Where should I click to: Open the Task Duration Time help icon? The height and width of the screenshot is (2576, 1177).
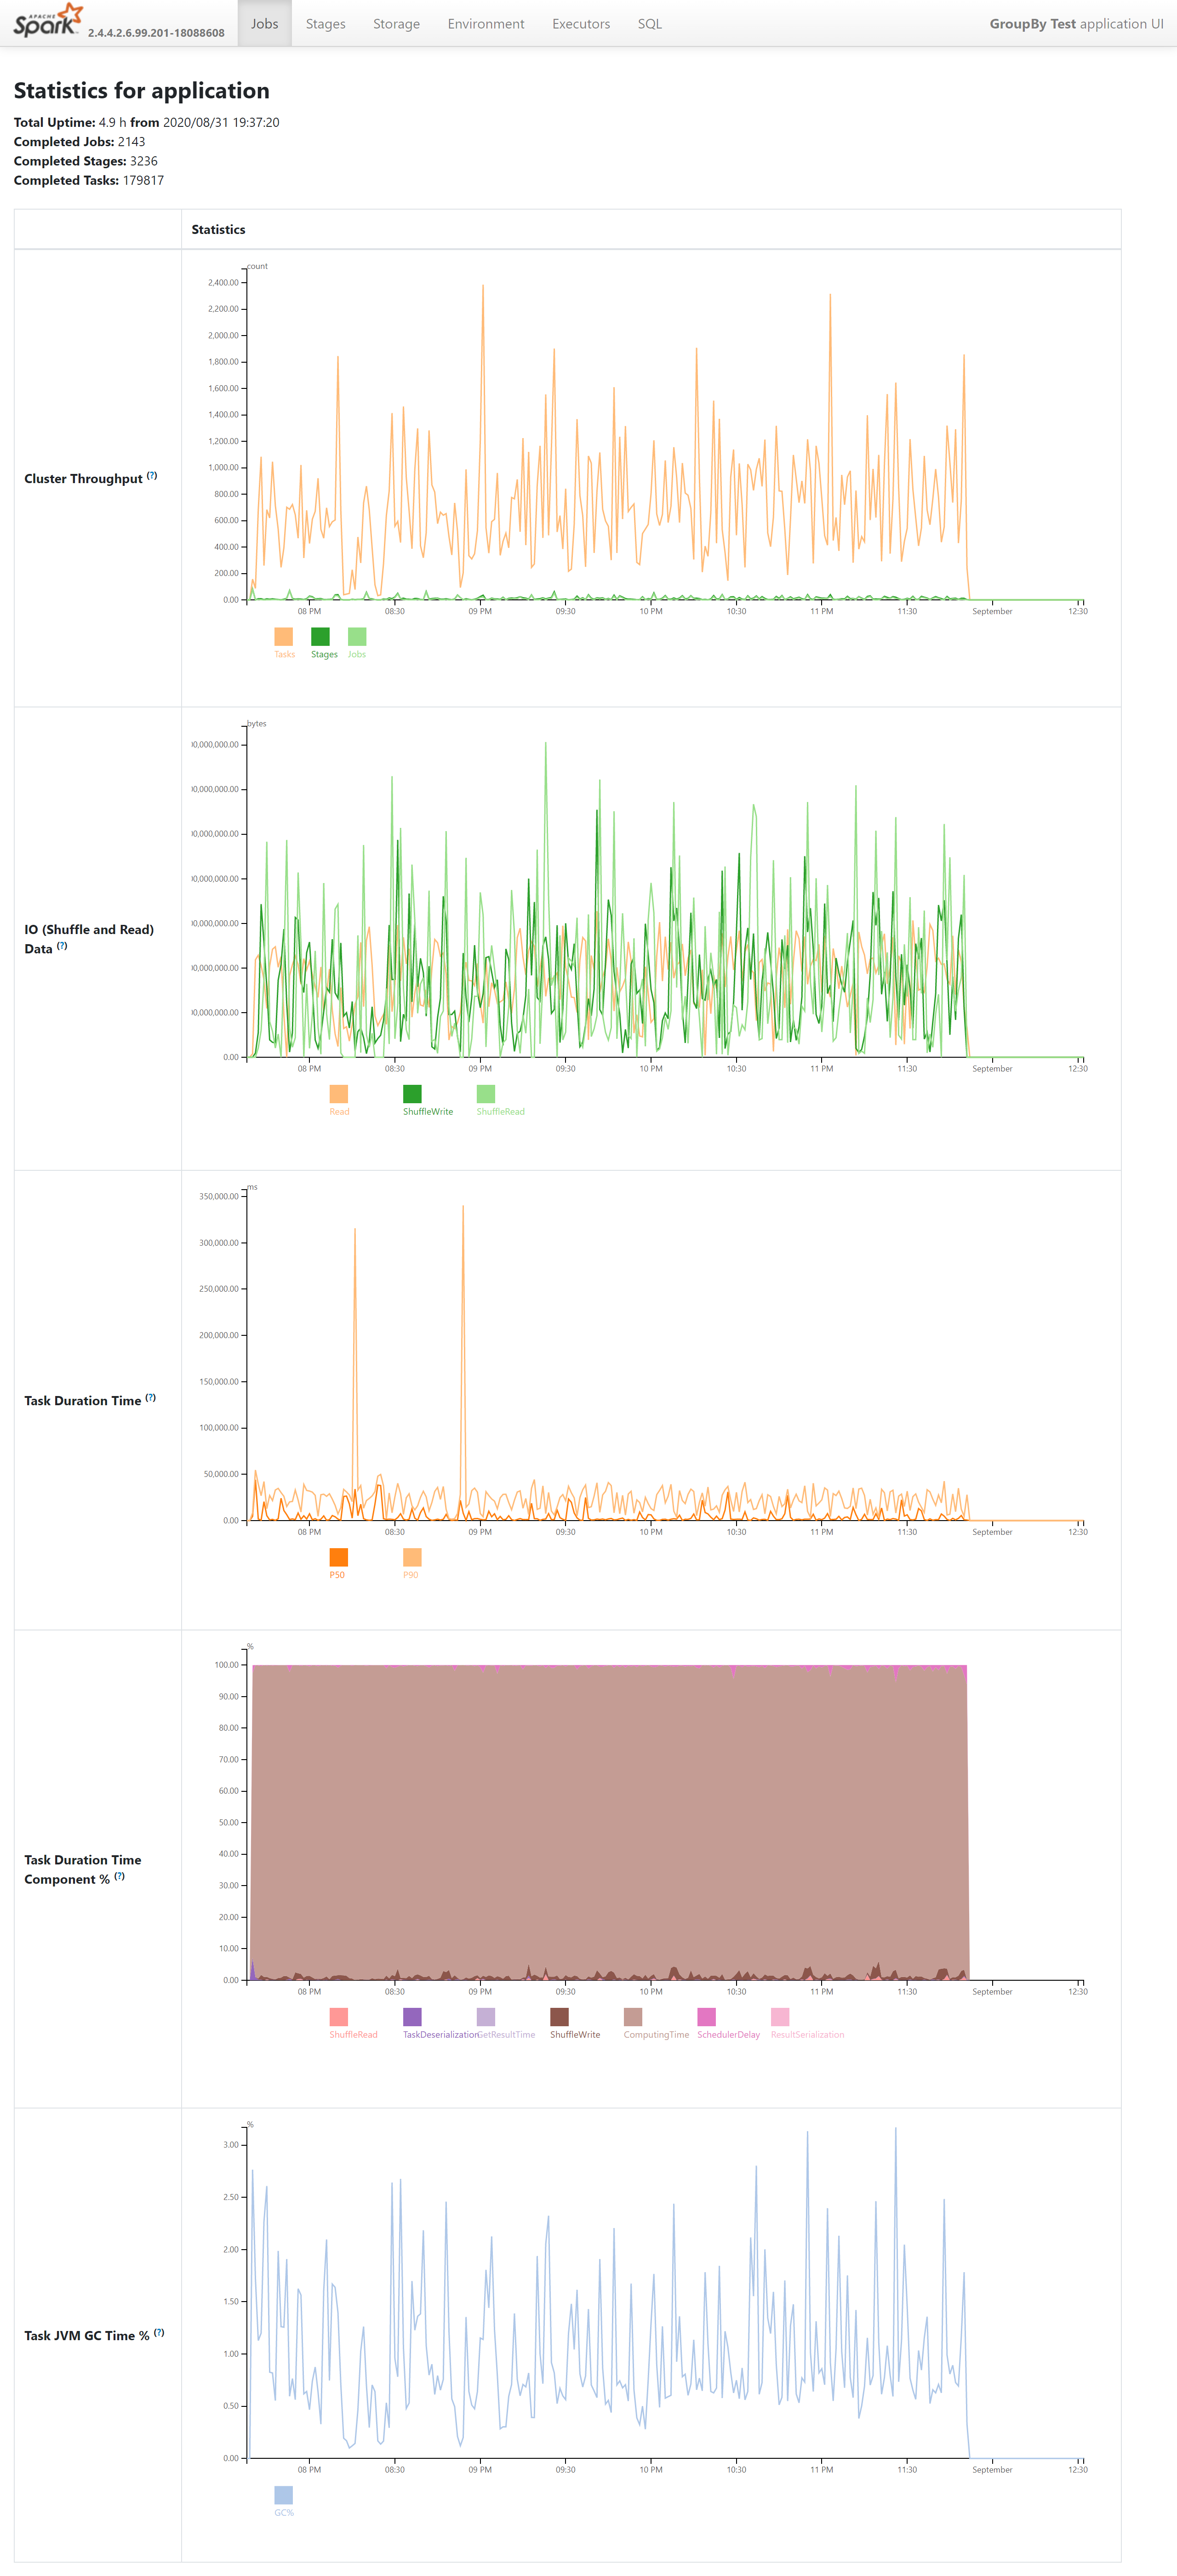point(151,1399)
